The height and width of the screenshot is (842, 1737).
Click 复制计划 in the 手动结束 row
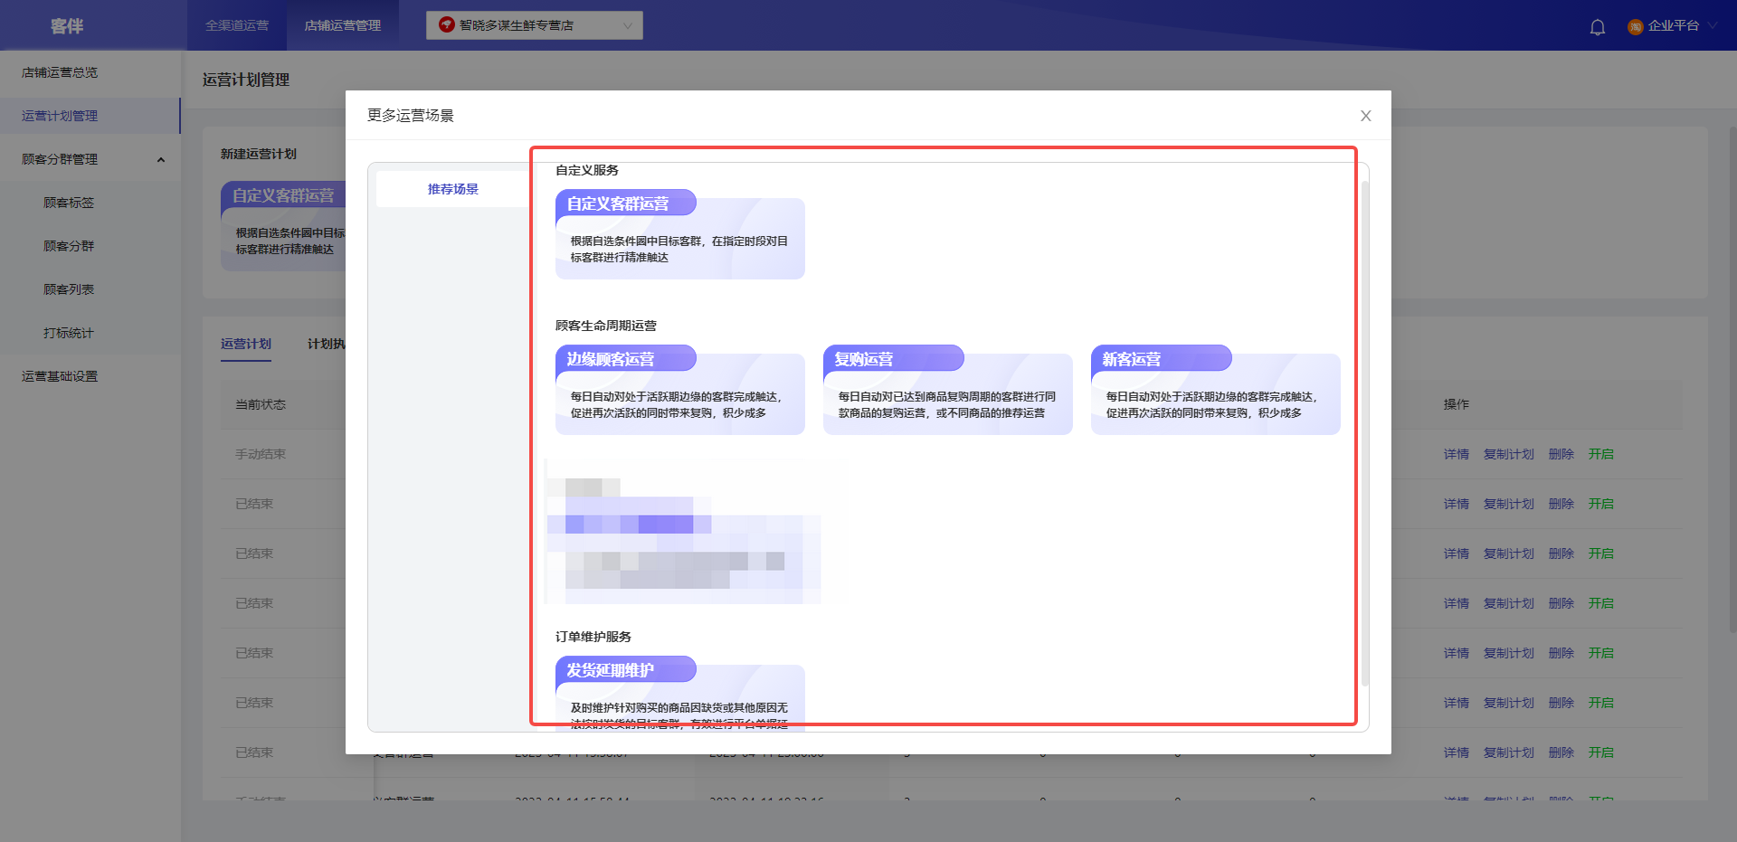pyautogui.click(x=1509, y=454)
